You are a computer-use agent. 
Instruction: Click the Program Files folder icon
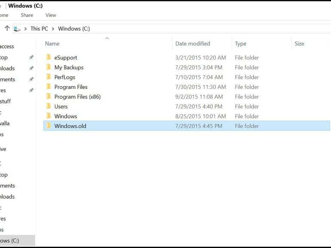49,86
